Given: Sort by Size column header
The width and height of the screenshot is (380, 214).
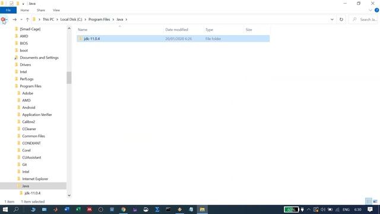Looking at the screenshot, I should click(249, 30).
